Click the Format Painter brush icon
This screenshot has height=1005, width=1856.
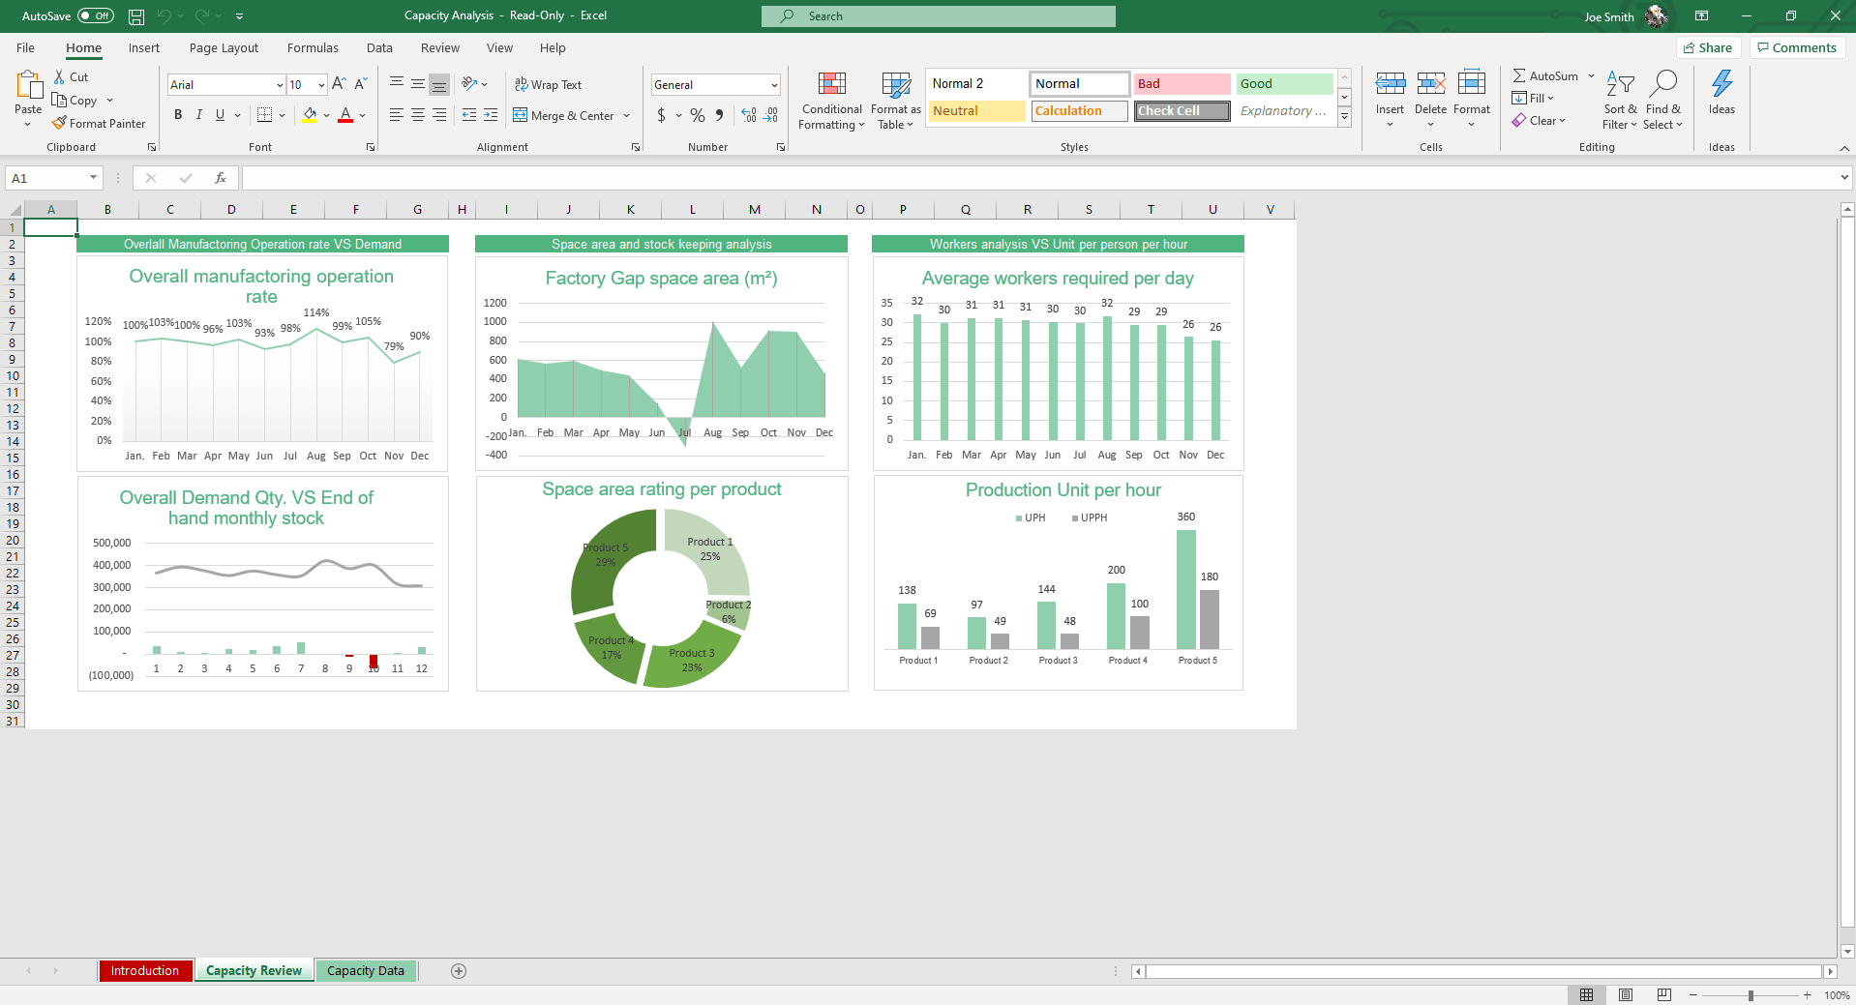pos(60,123)
